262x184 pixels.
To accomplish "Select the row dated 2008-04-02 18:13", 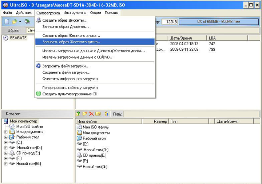I will (x=184, y=44).
